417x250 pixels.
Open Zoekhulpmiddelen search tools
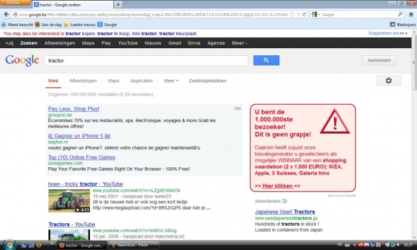tap(208, 81)
